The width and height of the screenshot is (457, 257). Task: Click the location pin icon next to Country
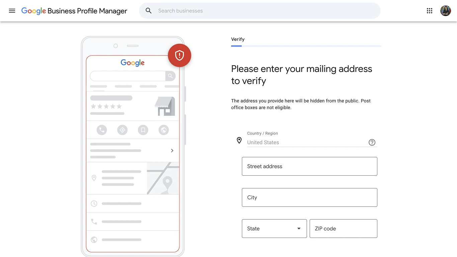[x=239, y=140]
